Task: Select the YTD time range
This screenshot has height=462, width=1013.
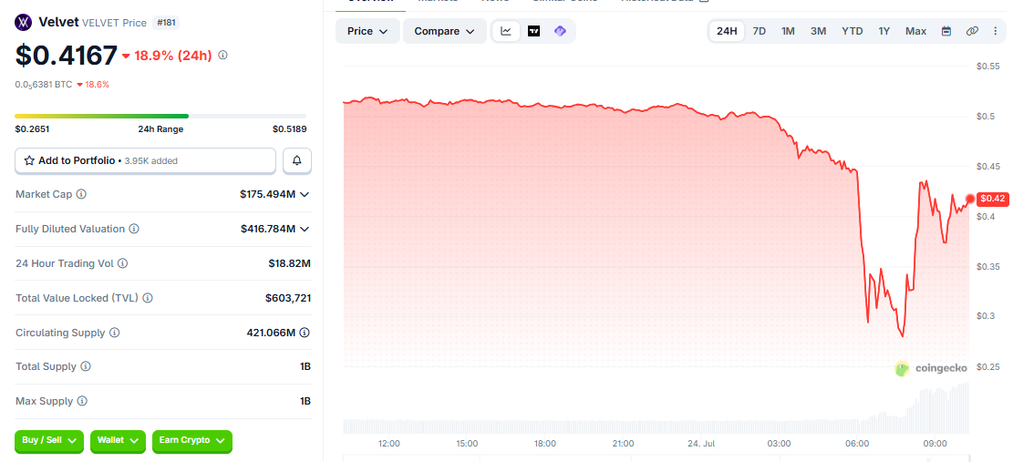Action: [853, 31]
